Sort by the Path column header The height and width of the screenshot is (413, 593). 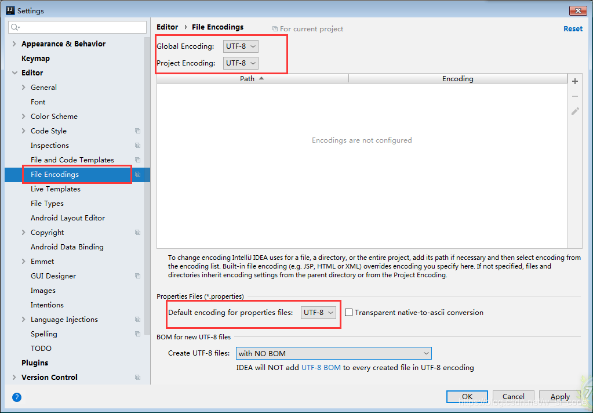tap(252, 78)
